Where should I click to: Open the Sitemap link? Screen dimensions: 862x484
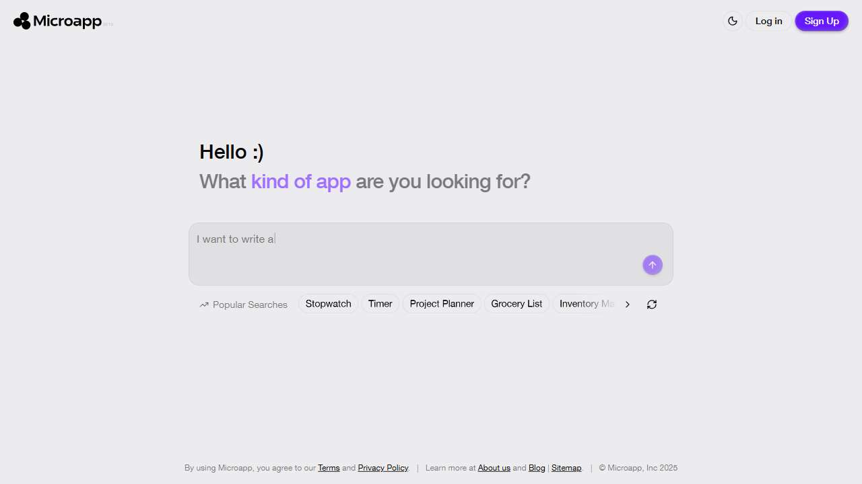(566, 467)
